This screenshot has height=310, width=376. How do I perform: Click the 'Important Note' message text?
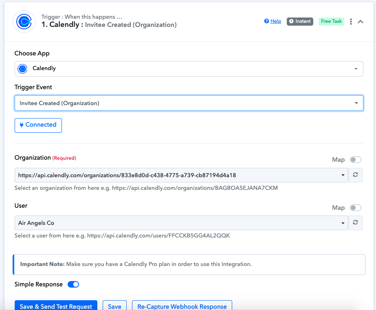136,264
